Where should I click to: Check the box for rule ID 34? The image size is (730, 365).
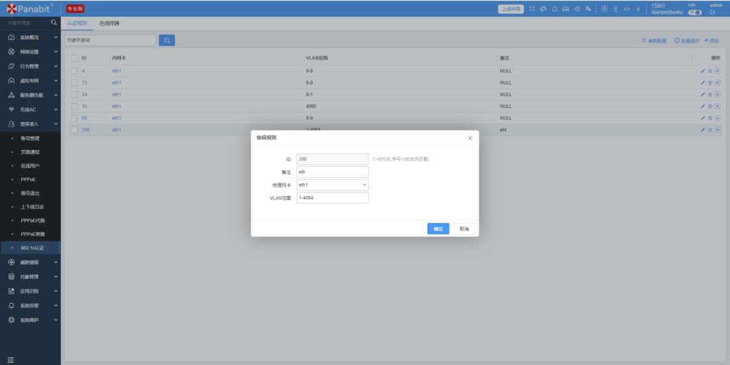coord(74,95)
